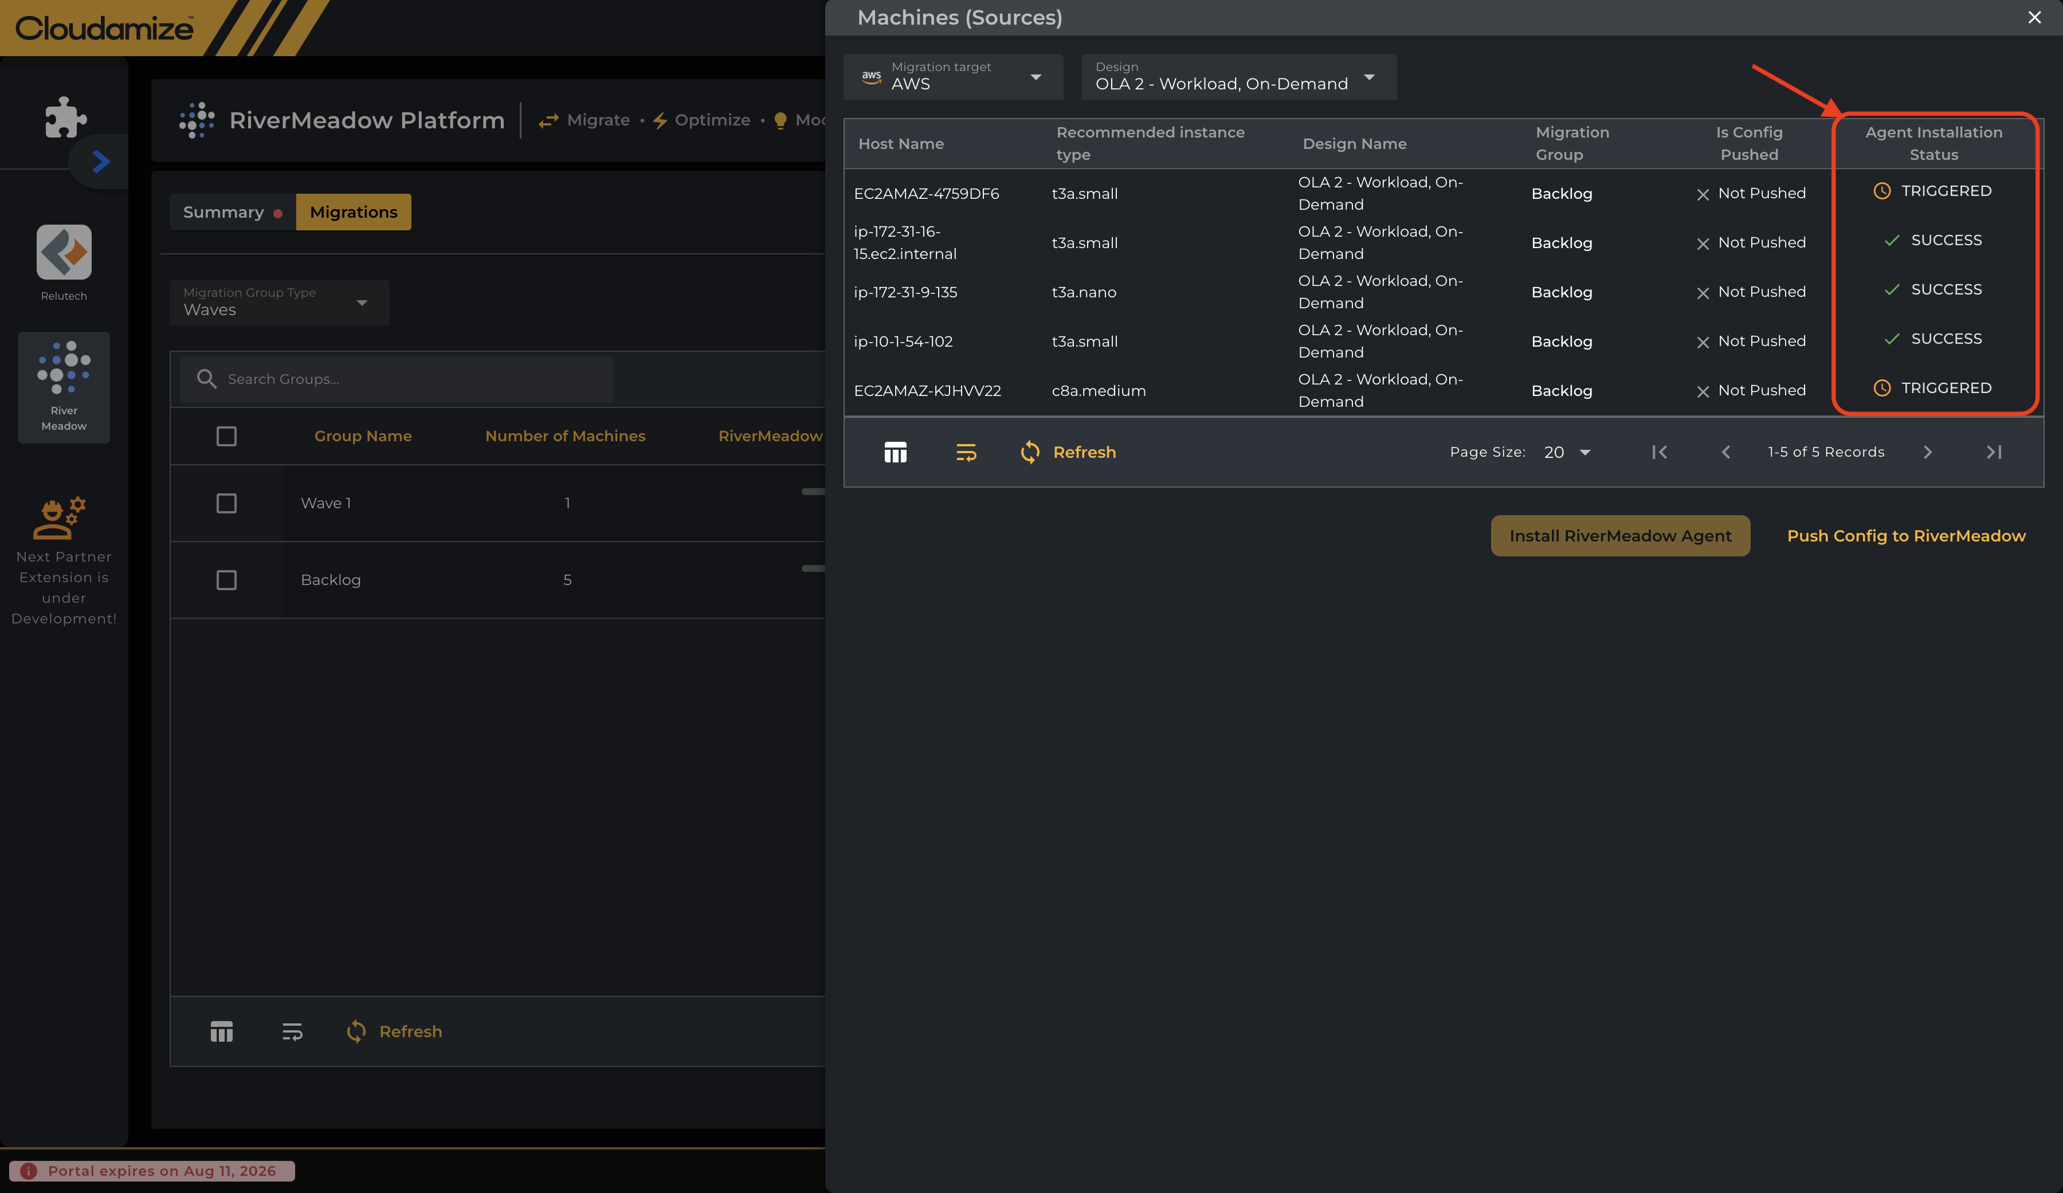Open the Relutech extension icon
Screen dimensions: 2063x1193
coord(64,252)
